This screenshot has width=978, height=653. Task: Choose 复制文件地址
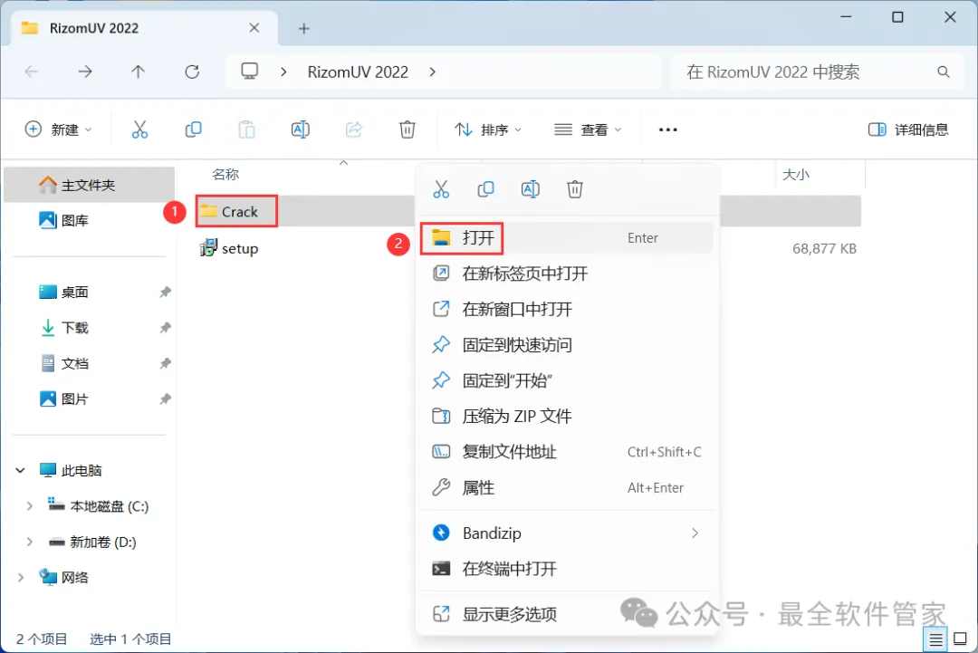coord(566,452)
